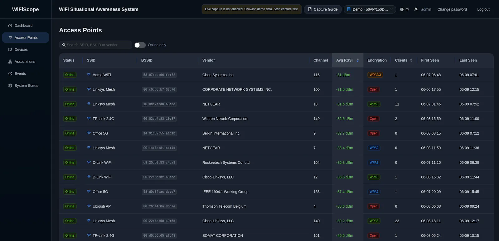
Task: Click the Wi-Fi icon of Office 5G, channel 153
Action: [x=89, y=192]
